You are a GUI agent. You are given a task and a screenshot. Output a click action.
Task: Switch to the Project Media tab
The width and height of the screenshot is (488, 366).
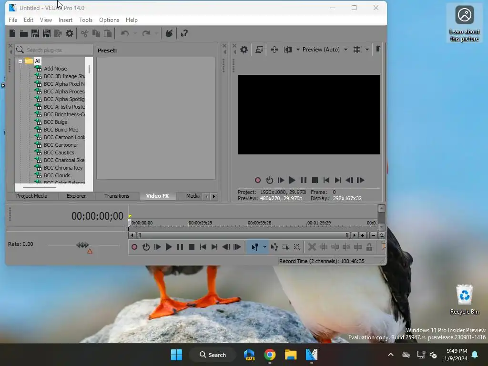pos(32,196)
